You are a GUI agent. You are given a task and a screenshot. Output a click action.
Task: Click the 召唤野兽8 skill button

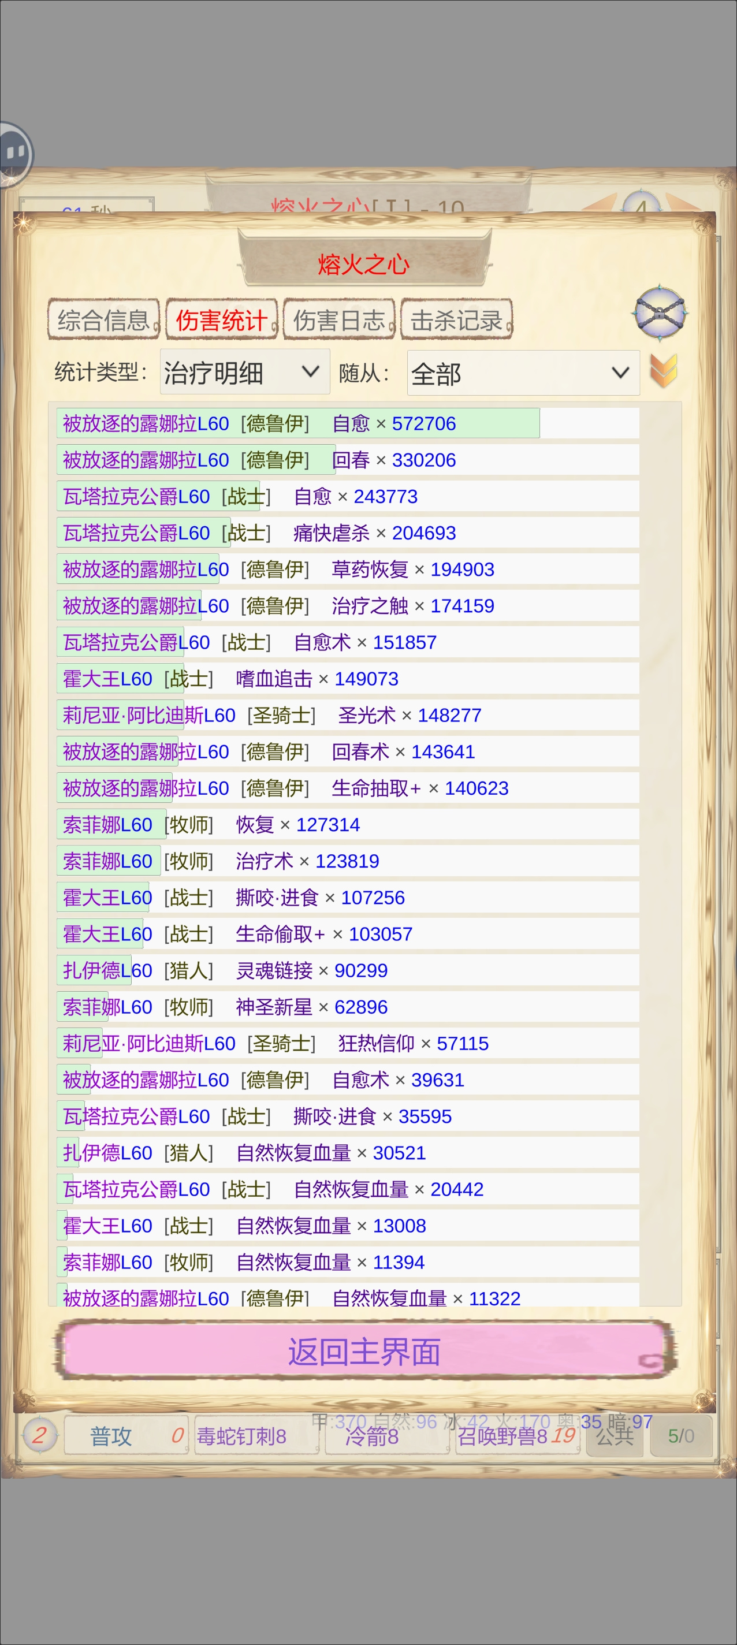(518, 1435)
